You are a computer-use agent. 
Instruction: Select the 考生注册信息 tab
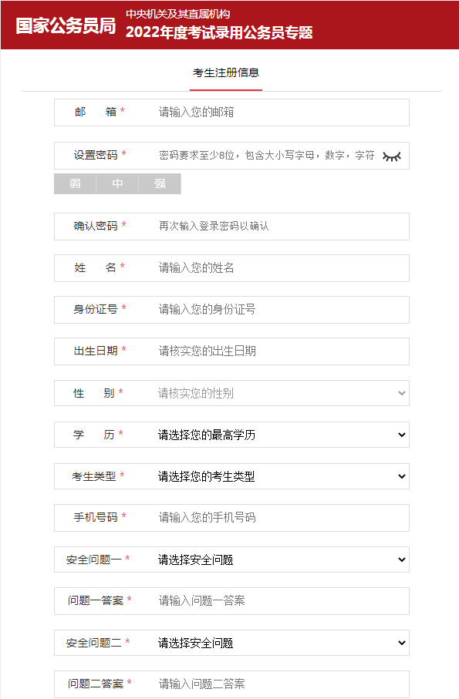pos(226,72)
